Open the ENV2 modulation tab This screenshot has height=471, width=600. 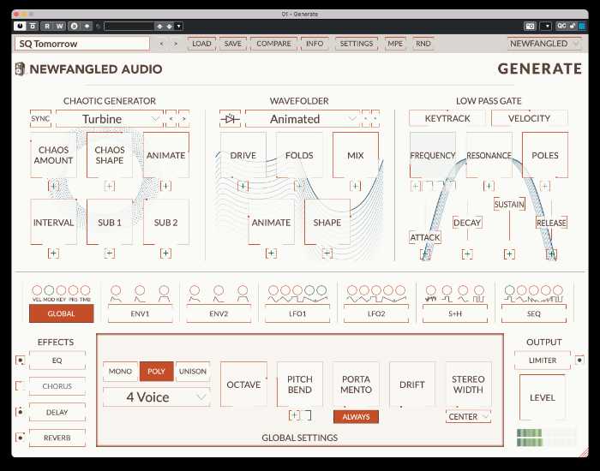pos(219,314)
